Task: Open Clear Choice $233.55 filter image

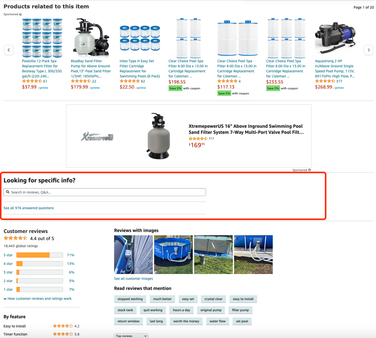Action: click(x=286, y=38)
